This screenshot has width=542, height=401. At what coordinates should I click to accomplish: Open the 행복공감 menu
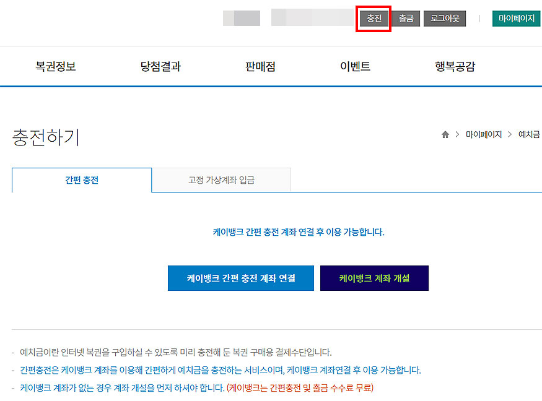click(455, 66)
